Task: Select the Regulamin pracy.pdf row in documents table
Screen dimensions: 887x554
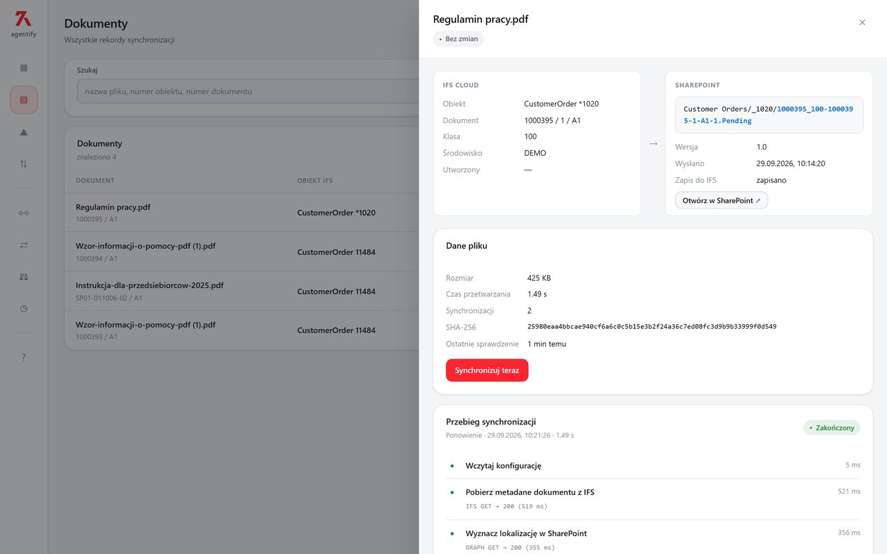Action: coord(242,213)
